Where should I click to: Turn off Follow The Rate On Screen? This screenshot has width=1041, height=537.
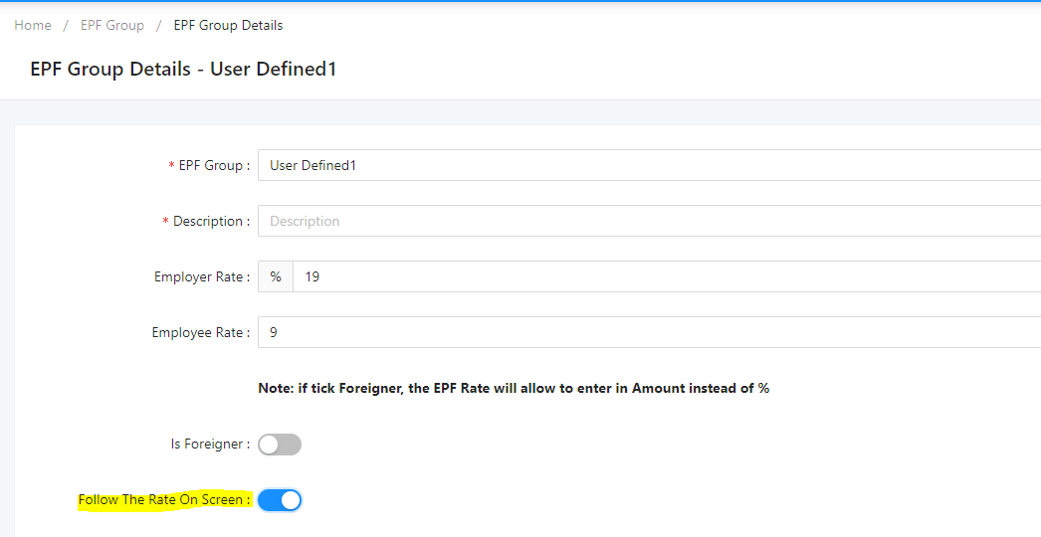(x=280, y=500)
